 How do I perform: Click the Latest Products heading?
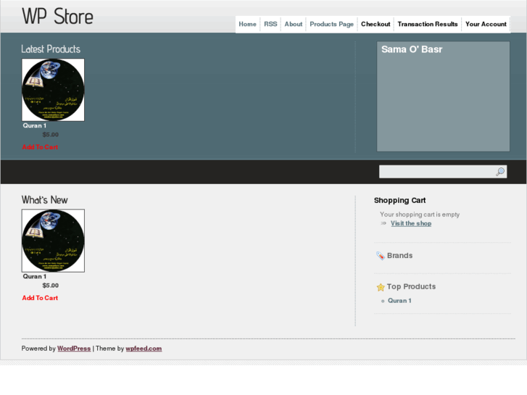pos(51,49)
